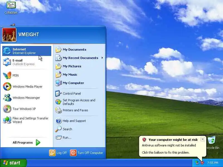The width and height of the screenshot is (223, 167).
Task: Open Files and Settings Transfer Wizard
Action: [x=27, y=120]
